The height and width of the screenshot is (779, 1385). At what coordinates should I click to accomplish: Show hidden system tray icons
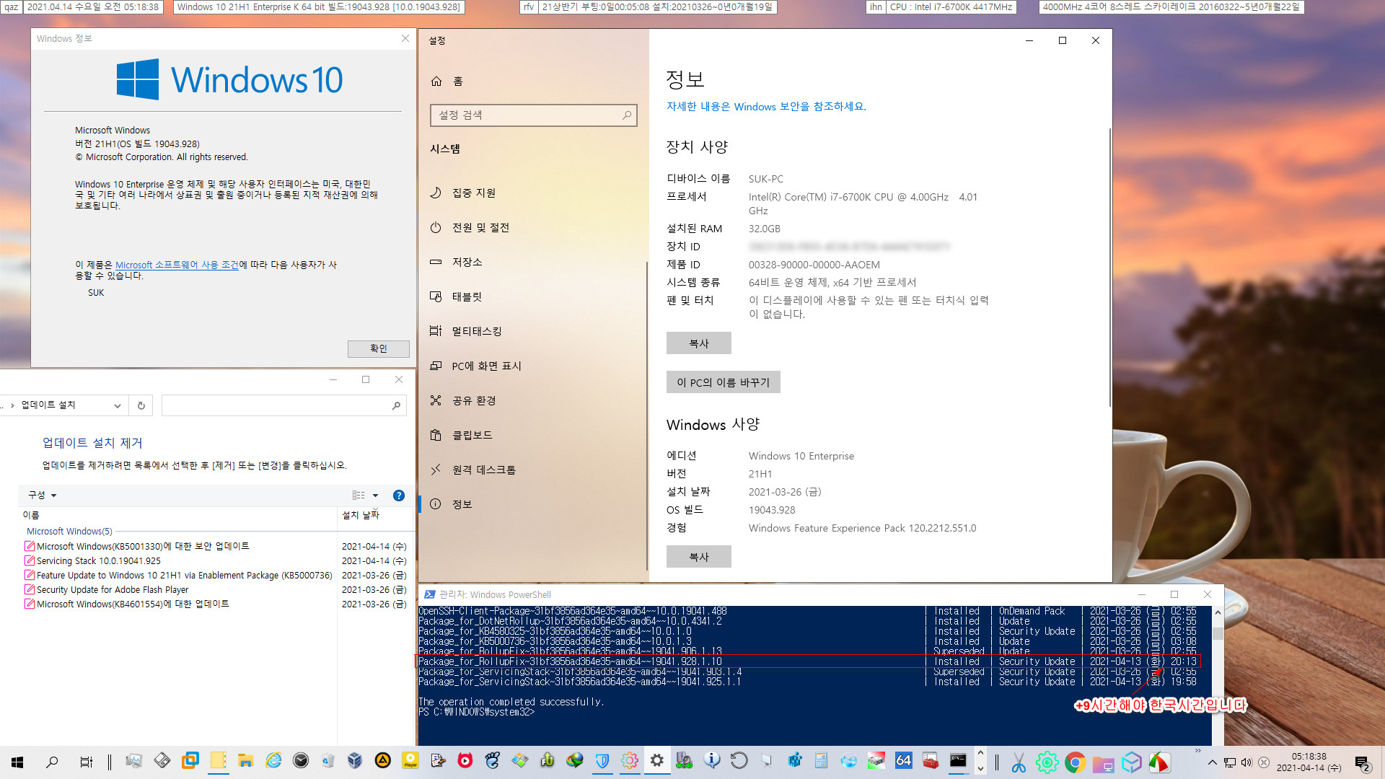point(1213,762)
